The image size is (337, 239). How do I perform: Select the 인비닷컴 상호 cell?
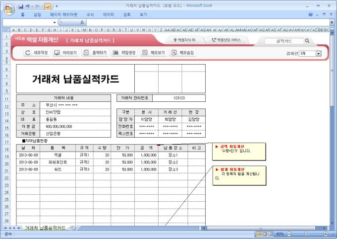click(75, 112)
